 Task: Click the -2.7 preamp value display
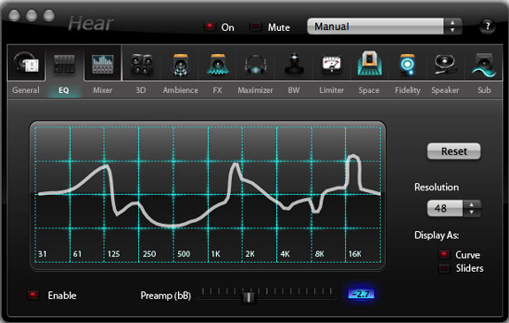(361, 294)
